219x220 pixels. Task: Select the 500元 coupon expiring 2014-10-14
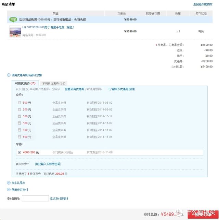coord(19,116)
